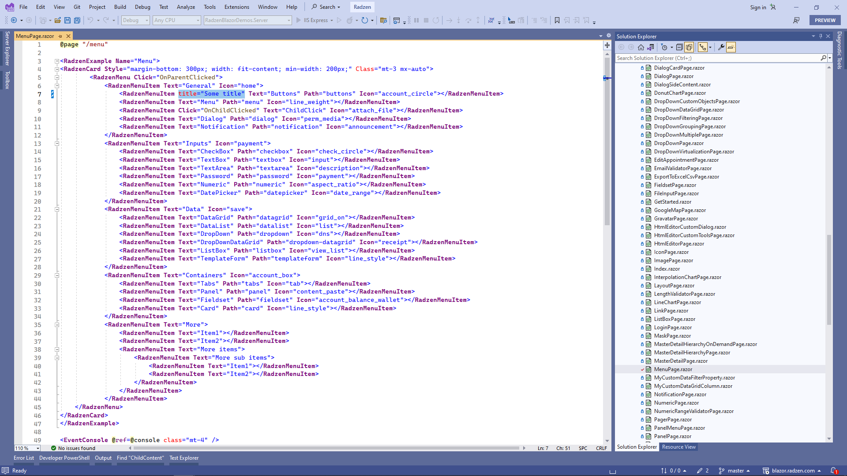Open the Any CPU platform dropdown
Viewport: 847px width, 476px height.
tap(177, 20)
